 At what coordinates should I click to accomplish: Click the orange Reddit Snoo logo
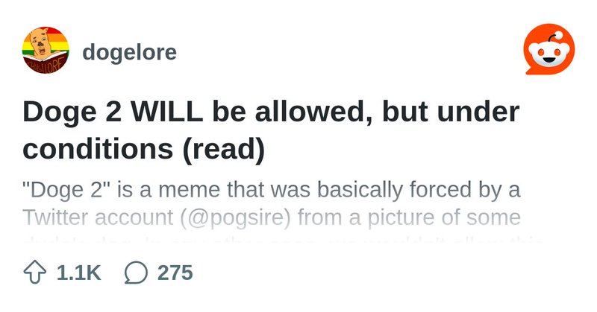pyautogui.click(x=549, y=49)
